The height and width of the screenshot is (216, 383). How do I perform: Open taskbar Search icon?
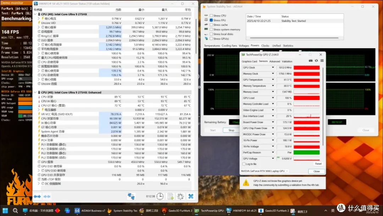click(x=15, y=210)
